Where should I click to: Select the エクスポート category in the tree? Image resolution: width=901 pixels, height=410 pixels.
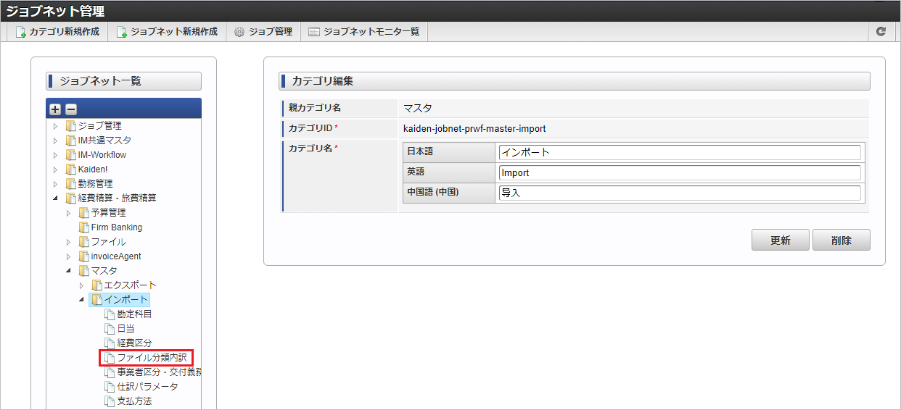click(x=131, y=285)
